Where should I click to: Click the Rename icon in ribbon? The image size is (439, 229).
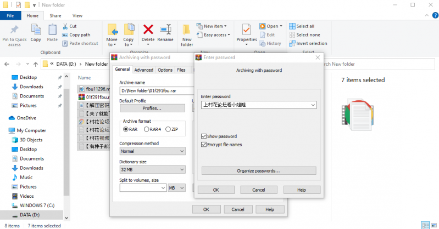click(165, 30)
